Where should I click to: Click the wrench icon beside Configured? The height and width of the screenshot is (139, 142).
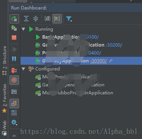(31, 69)
